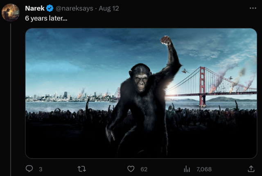262x176 pixels.
Task: Open the reply speech bubble icon
Action: [29, 169]
